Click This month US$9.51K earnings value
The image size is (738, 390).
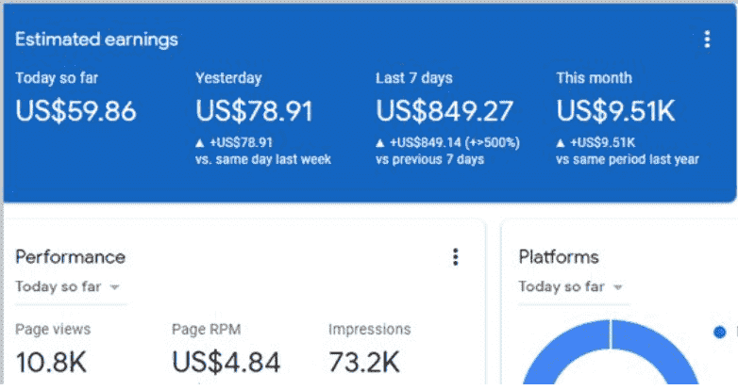coord(615,111)
